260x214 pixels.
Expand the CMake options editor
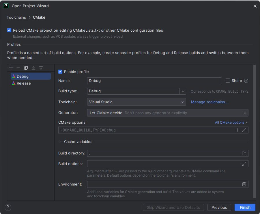coord(244,130)
